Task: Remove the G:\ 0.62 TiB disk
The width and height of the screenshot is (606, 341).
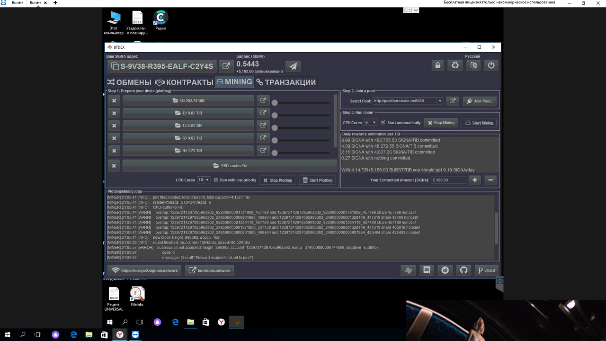Action: [114, 138]
